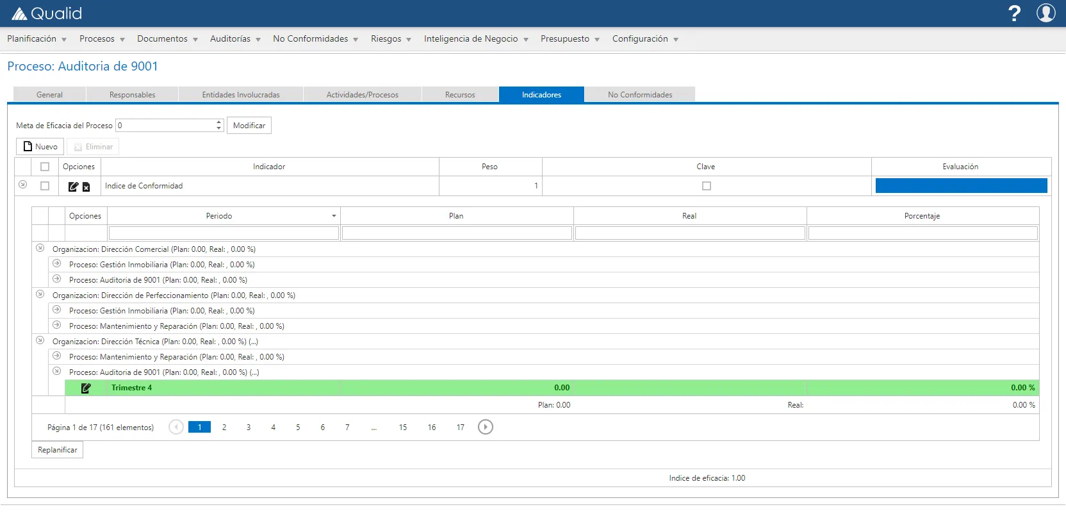Collapse Organizacion: Dirección Técnica group

(40, 340)
